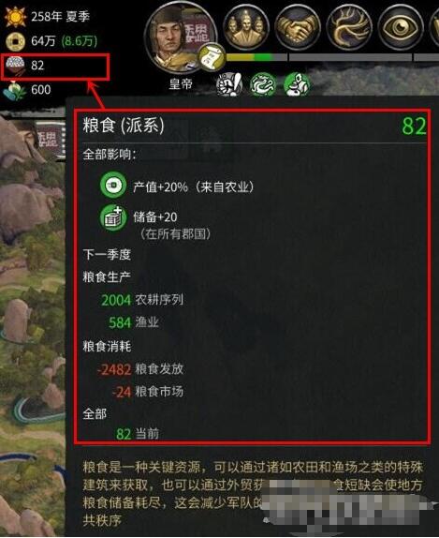439x538 pixels.
Task: Click the green reserves +20 effect icon
Action: pyautogui.click(x=112, y=217)
